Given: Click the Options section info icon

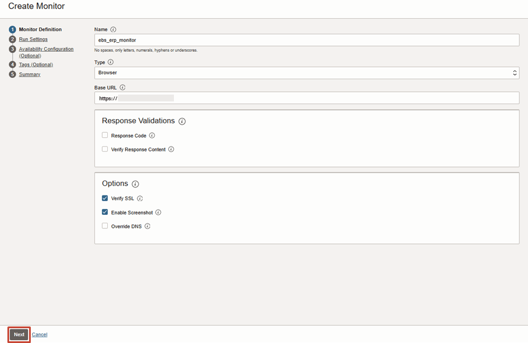Looking at the screenshot, I should click(135, 184).
